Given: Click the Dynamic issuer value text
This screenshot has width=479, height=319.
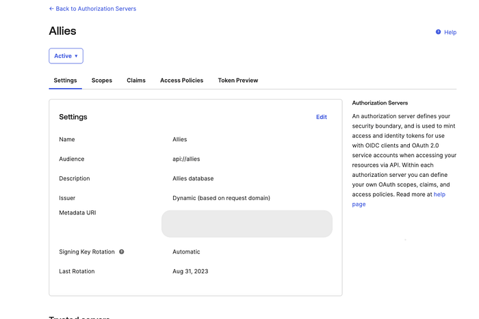Looking at the screenshot, I should 221,198.
